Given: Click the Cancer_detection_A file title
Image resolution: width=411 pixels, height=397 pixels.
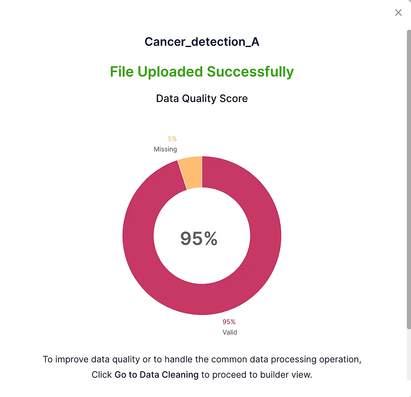Looking at the screenshot, I should point(202,42).
